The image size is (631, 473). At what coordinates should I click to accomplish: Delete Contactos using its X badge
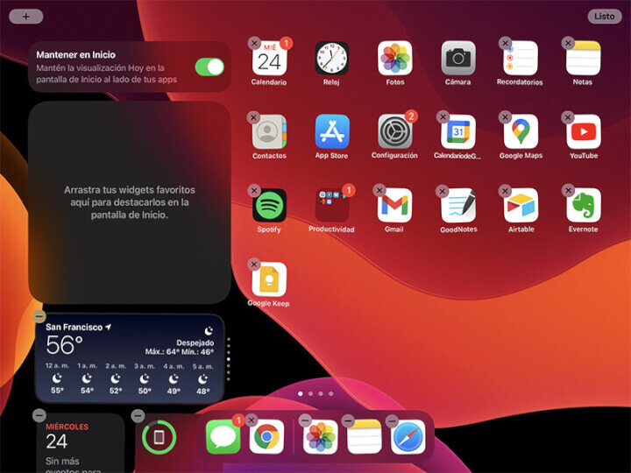pyautogui.click(x=253, y=117)
